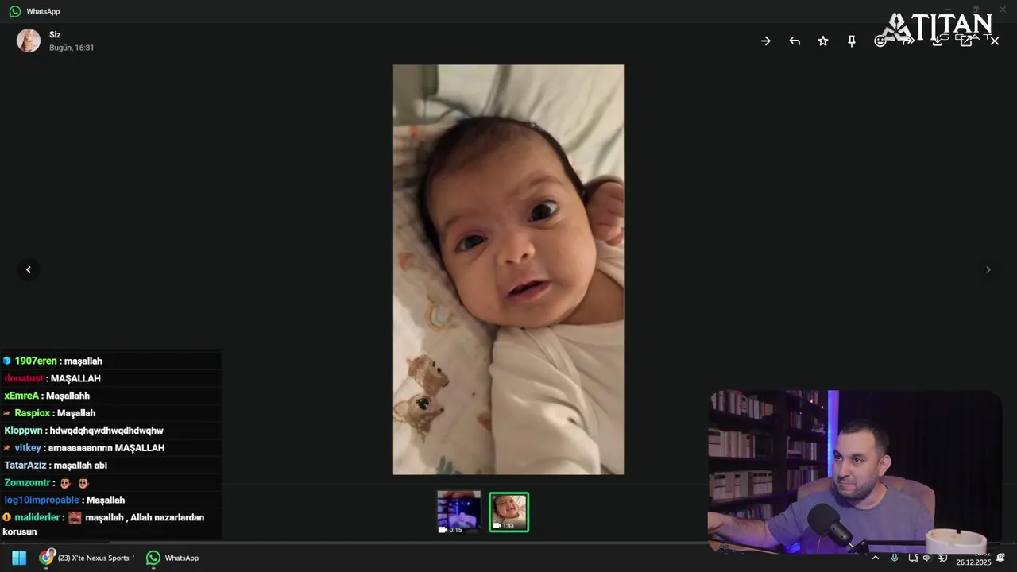Star this media message
This screenshot has height=572, width=1017.
tap(823, 41)
